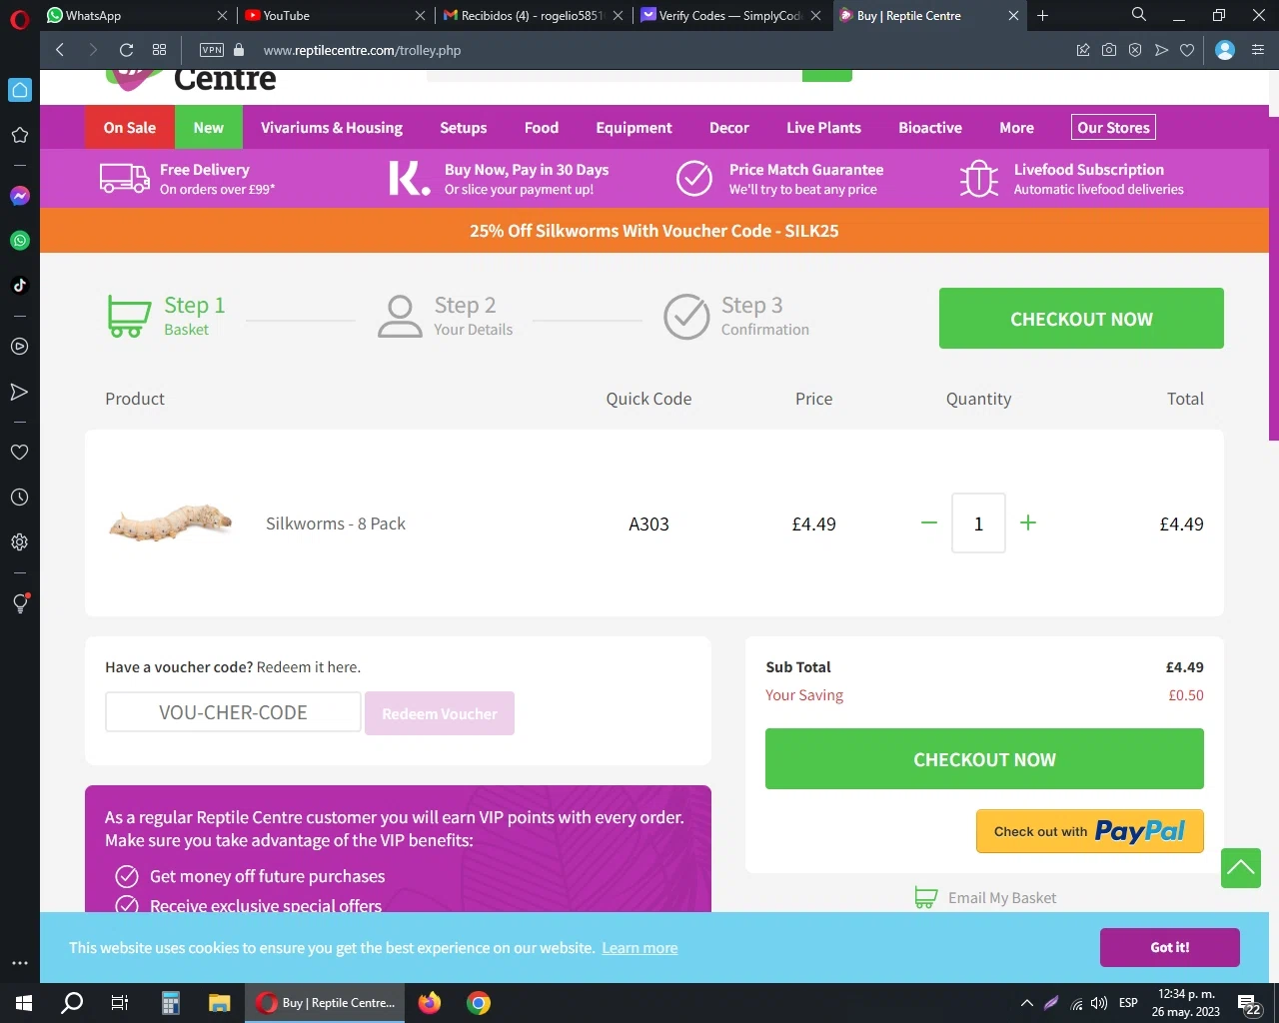Click CHECKOUT NOW under Sub Total

984,759
